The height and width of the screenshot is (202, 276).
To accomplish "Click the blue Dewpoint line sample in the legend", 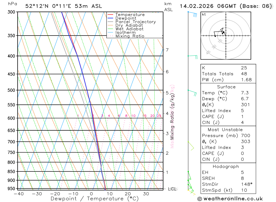I will pos(110,18).
